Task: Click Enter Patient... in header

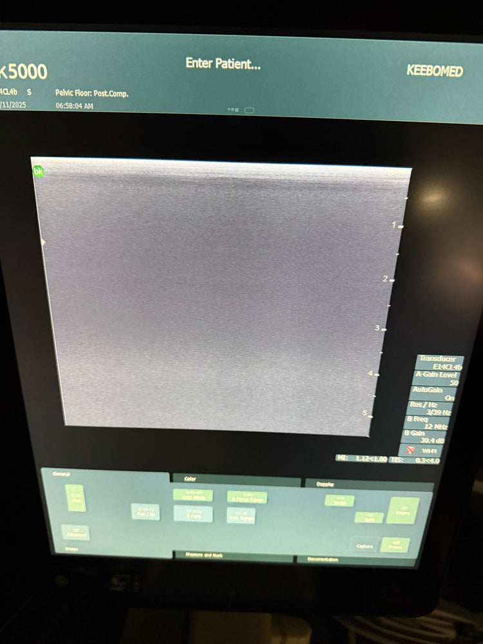Action: coord(223,63)
